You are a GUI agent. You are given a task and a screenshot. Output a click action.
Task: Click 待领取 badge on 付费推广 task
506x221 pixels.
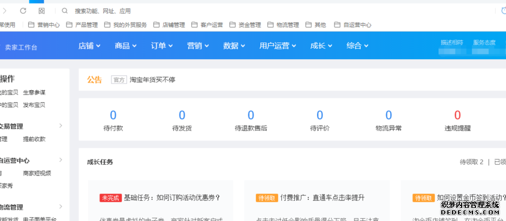coord(267,198)
